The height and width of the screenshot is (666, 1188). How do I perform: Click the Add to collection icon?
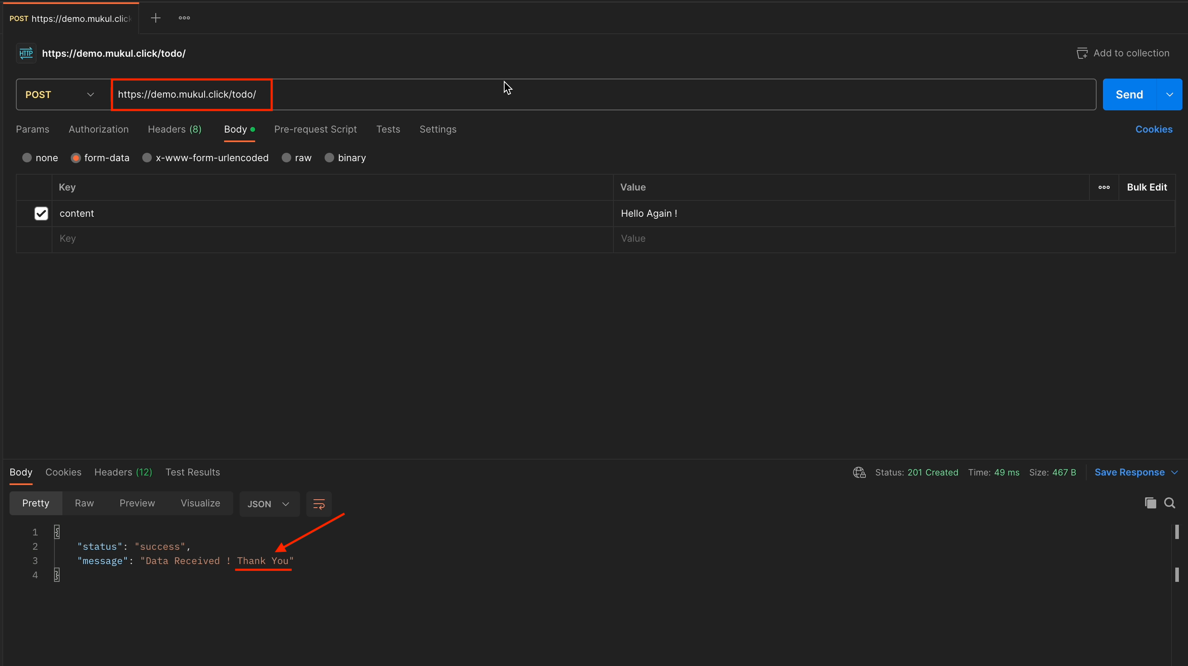tap(1082, 54)
